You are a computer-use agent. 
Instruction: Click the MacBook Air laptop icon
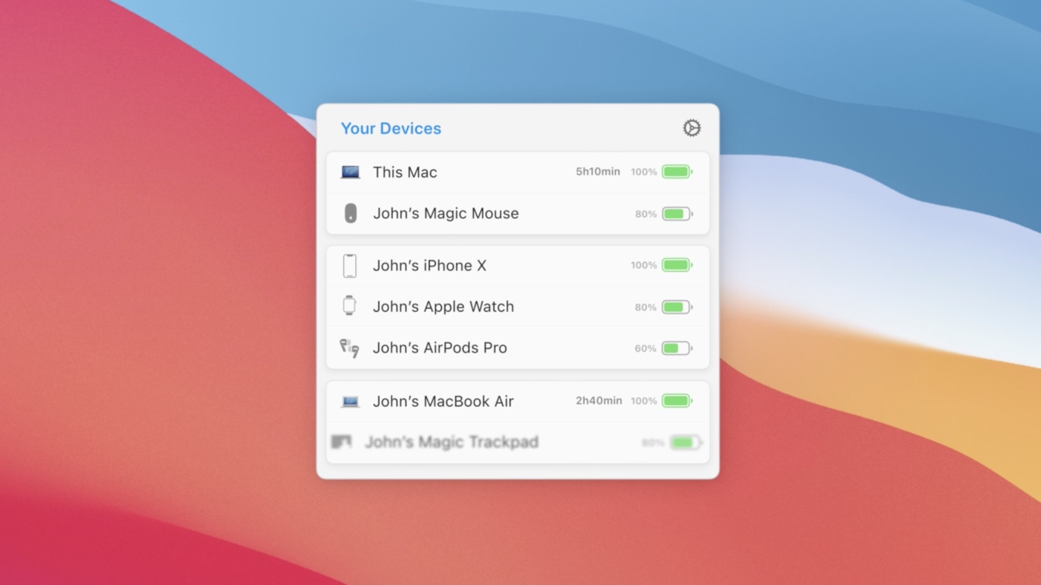tap(350, 402)
